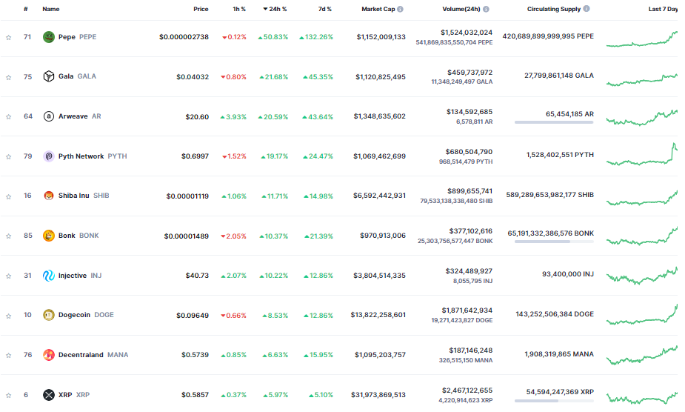Sort by Market Cap column header
The width and height of the screenshot is (685, 412).
pos(378,9)
